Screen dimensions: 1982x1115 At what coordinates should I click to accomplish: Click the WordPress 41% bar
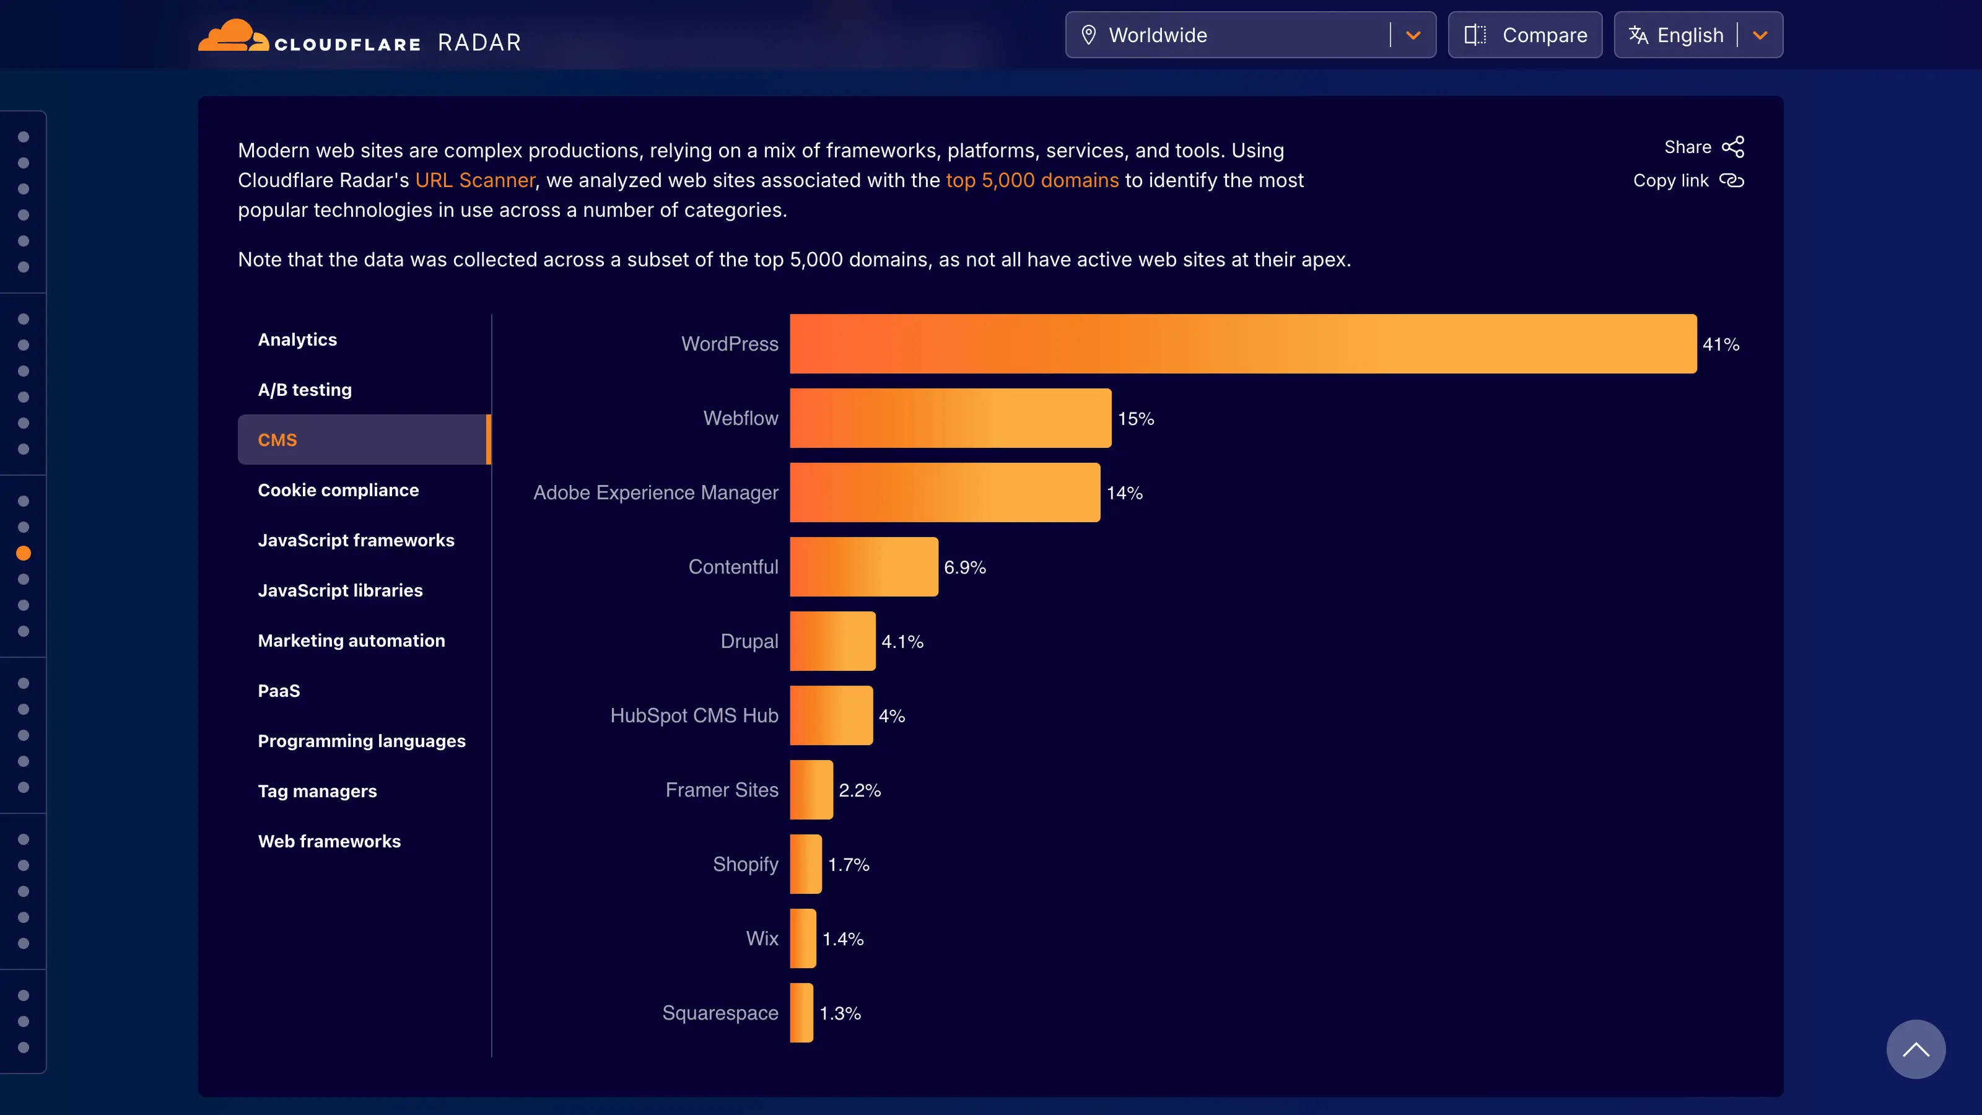coord(1243,344)
